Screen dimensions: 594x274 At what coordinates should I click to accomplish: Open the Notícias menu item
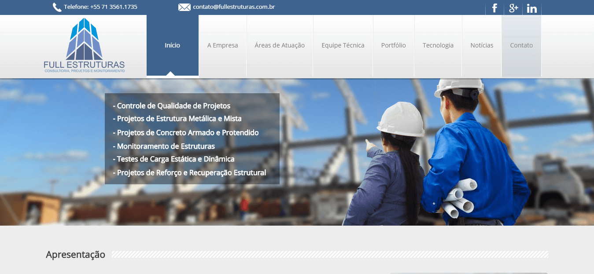[482, 45]
